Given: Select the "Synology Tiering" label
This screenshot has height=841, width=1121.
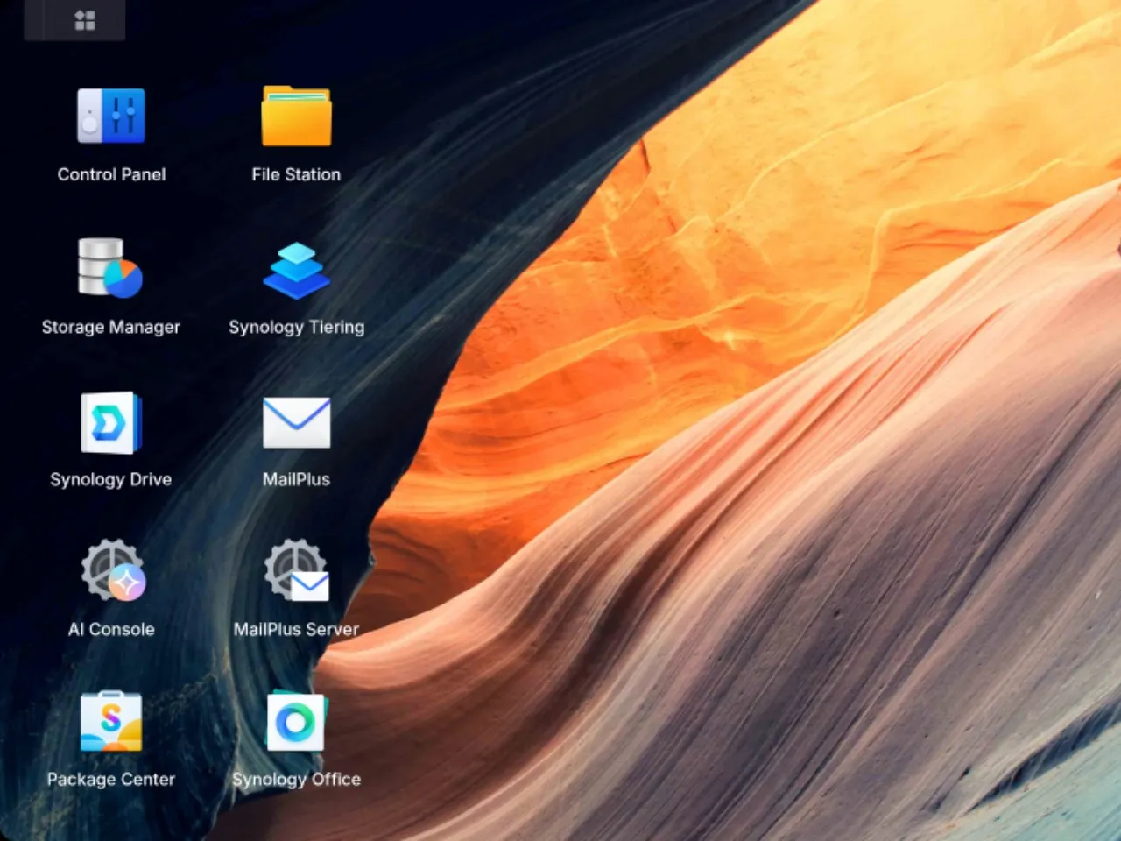Looking at the screenshot, I should pos(296,327).
